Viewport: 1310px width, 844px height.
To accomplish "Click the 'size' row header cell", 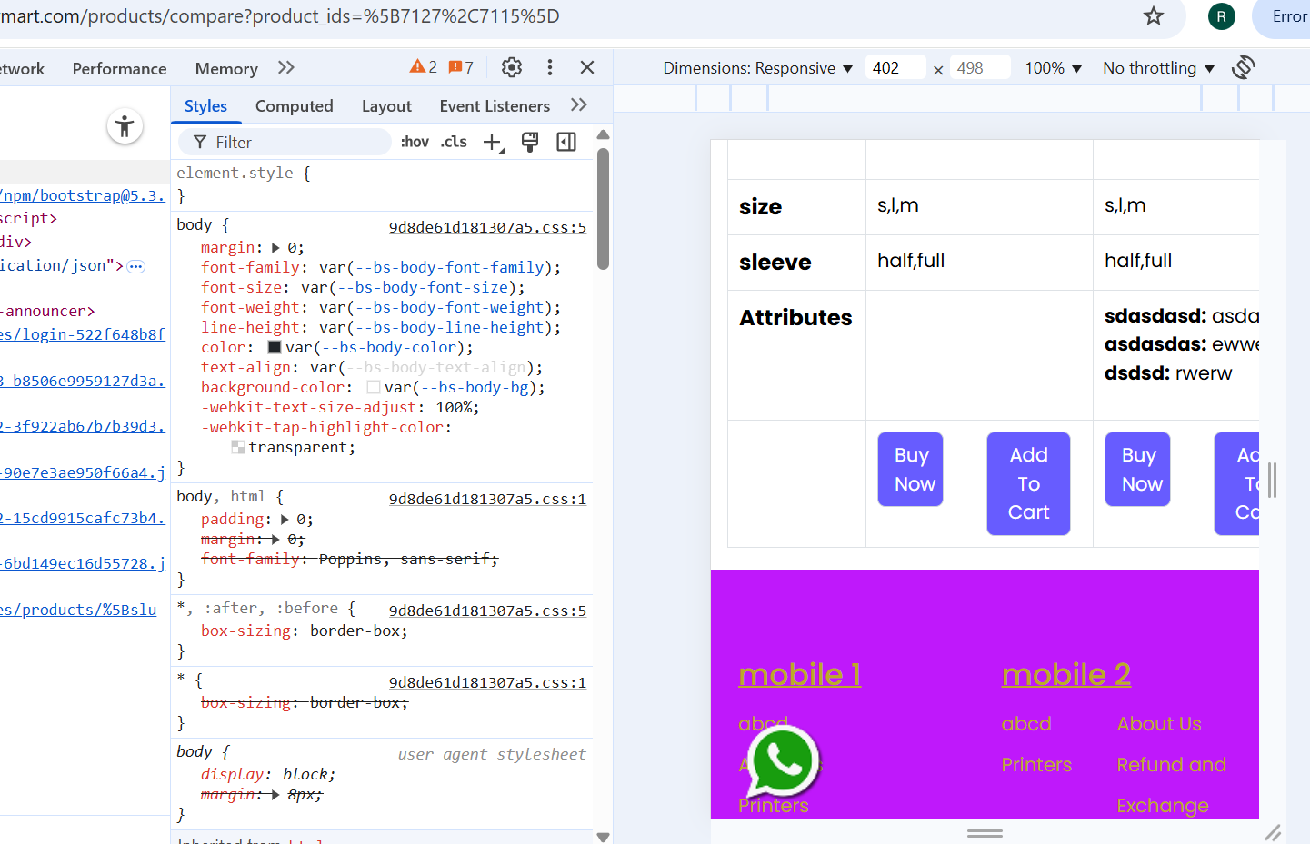I will tap(797, 207).
